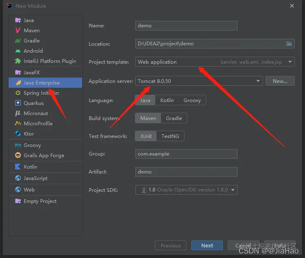Select the Java module type icon

(x=18, y=20)
